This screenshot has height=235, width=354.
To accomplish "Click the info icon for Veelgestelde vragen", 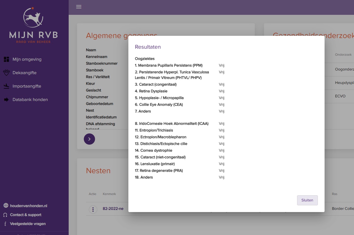I will pos(5,224).
